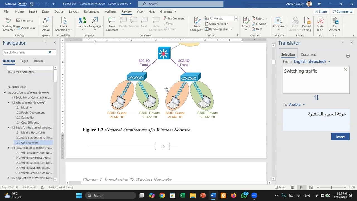The image size is (357, 201).
Task: Adjust the zoom slider handle
Action: (332, 187)
